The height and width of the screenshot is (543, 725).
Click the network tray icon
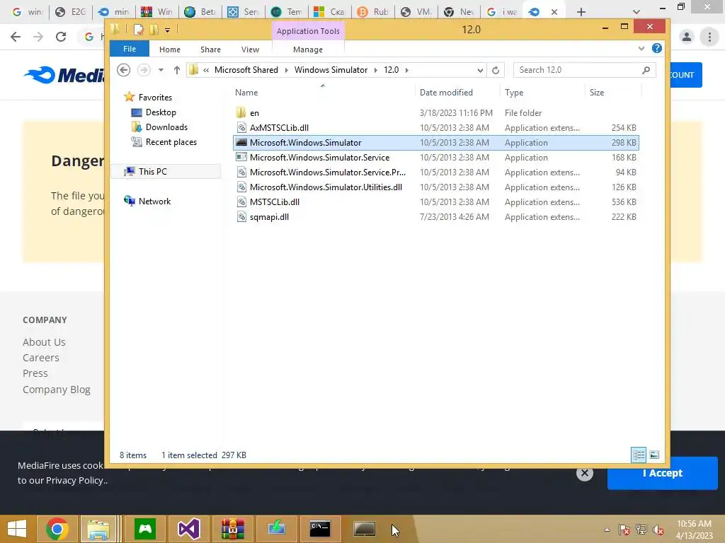[641, 530]
